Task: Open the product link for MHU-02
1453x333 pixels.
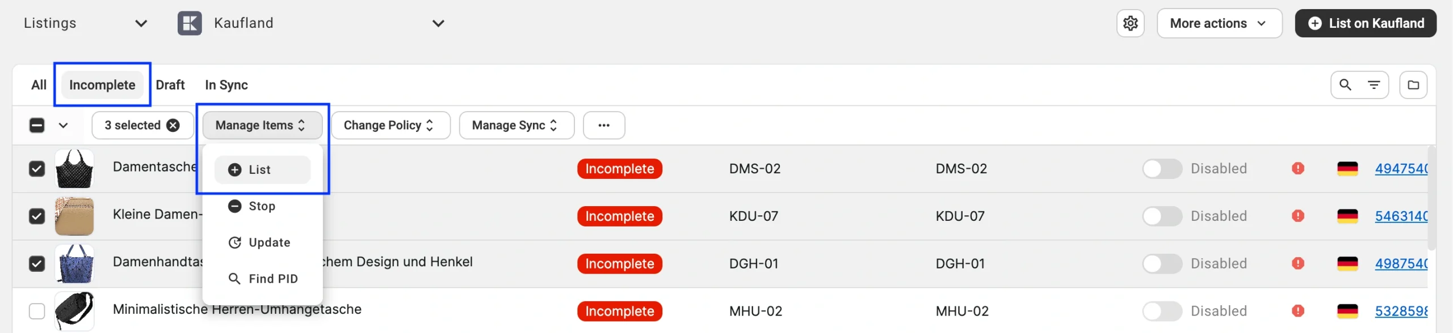Action: (x=1401, y=311)
